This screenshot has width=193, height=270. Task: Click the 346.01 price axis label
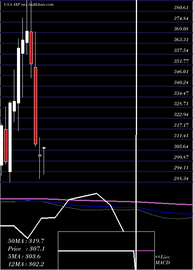click(181, 72)
